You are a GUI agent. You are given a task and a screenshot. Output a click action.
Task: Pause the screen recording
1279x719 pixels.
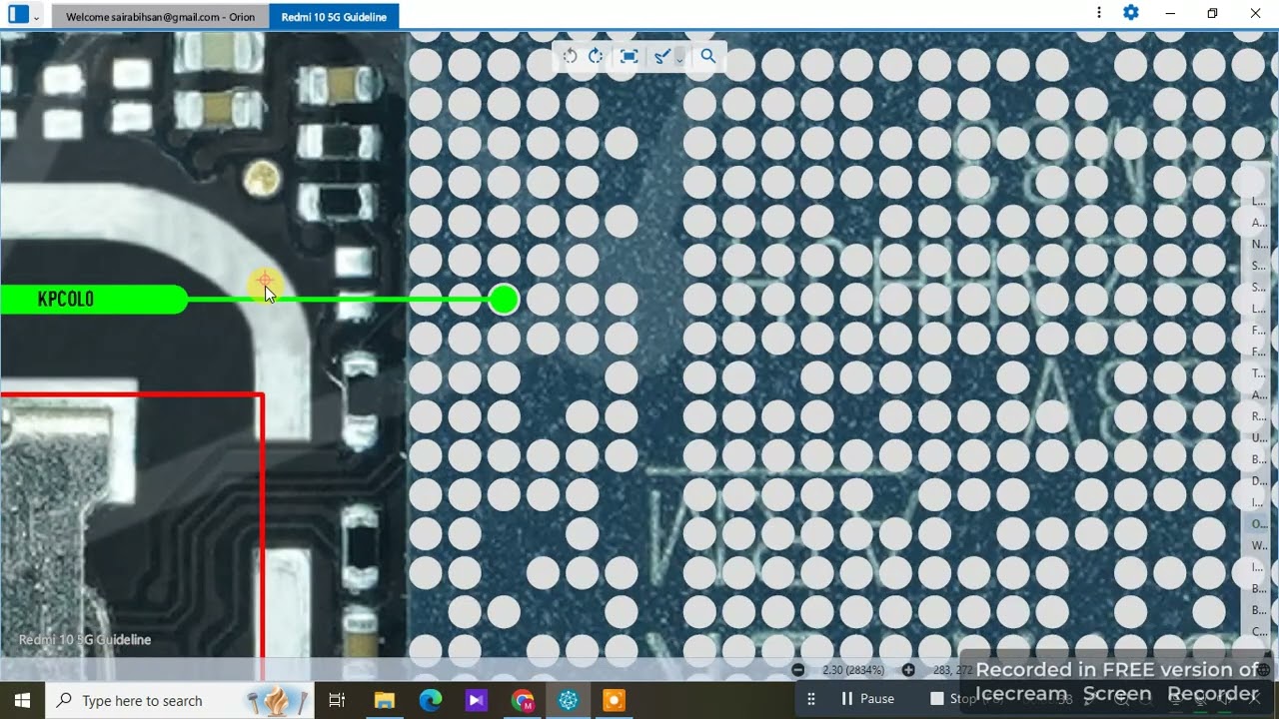pyautogui.click(x=867, y=699)
